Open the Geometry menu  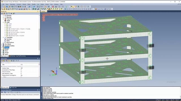pyautogui.click(x=12, y=4)
